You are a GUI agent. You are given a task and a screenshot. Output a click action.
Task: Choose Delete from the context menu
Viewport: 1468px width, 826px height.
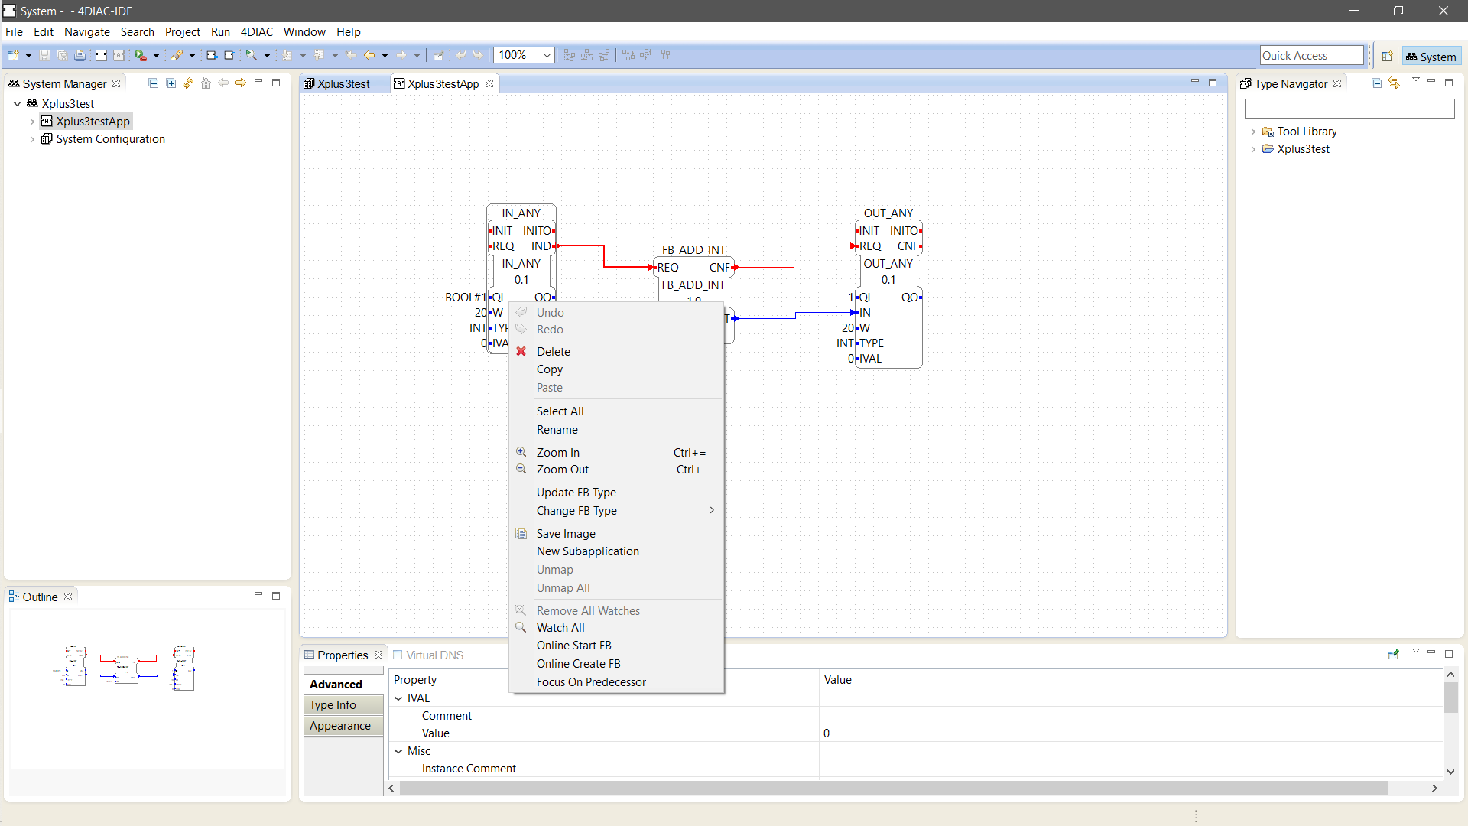(x=617, y=352)
